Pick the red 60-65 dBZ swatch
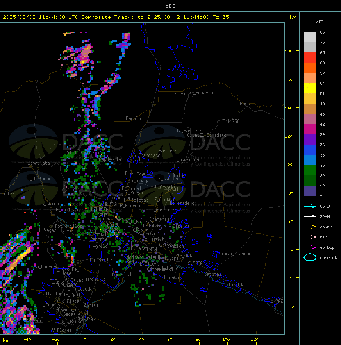 coord(310,58)
